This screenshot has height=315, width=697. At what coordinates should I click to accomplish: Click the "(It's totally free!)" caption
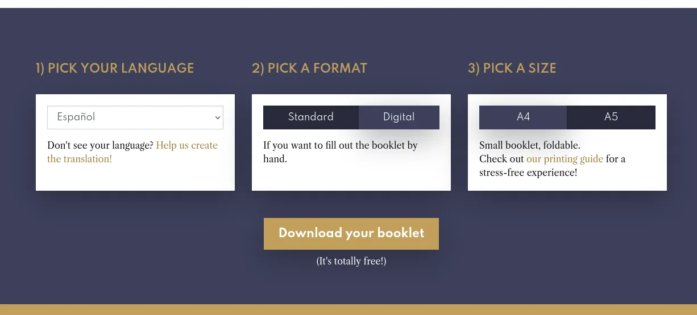pos(351,262)
